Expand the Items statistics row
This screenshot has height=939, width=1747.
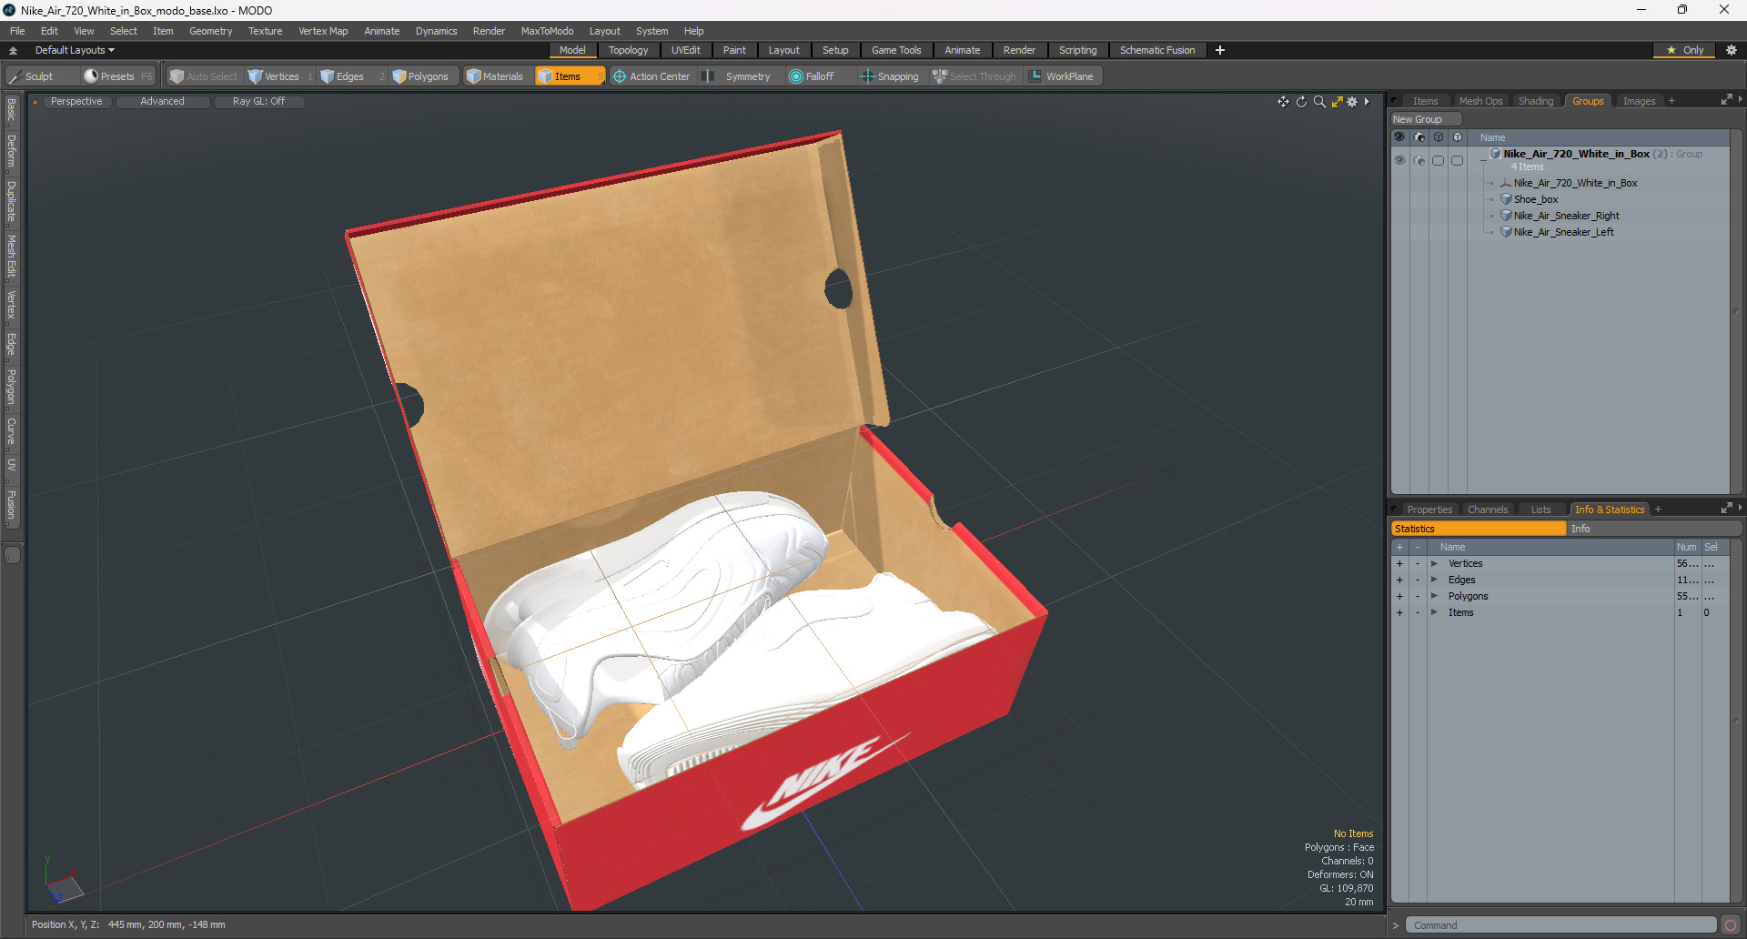tap(1434, 613)
